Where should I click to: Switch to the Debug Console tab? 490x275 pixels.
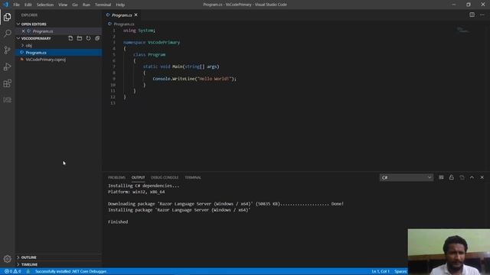pos(165,177)
